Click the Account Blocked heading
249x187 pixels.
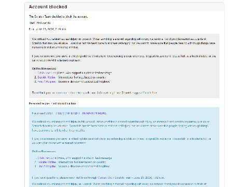(x=48, y=7)
